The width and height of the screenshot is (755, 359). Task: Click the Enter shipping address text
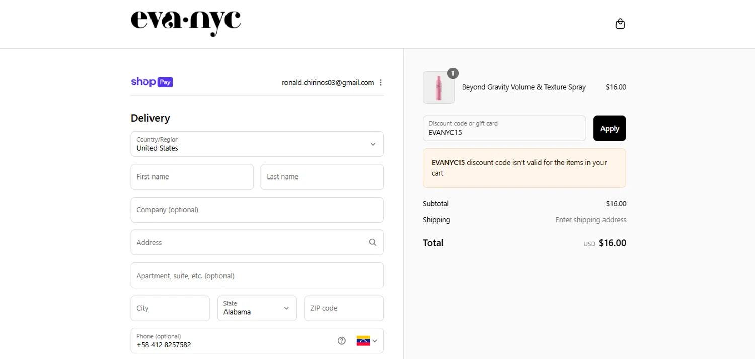point(591,220)
